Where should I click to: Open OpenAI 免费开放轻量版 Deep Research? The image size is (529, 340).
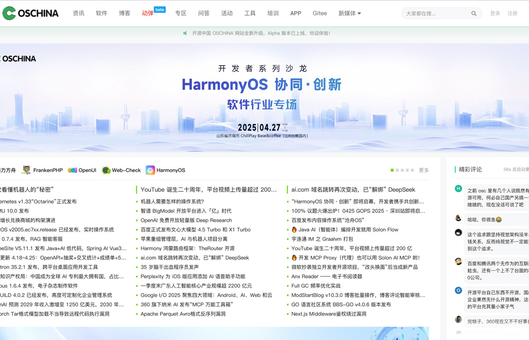[x=186, y=220]
